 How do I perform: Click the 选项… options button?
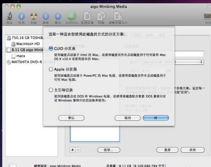click(109, 150)
